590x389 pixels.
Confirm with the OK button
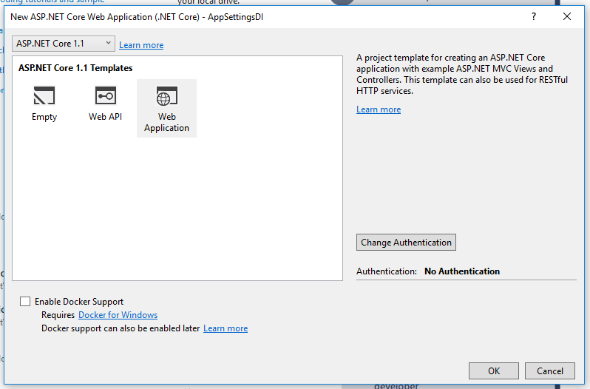tap(494, 371)
